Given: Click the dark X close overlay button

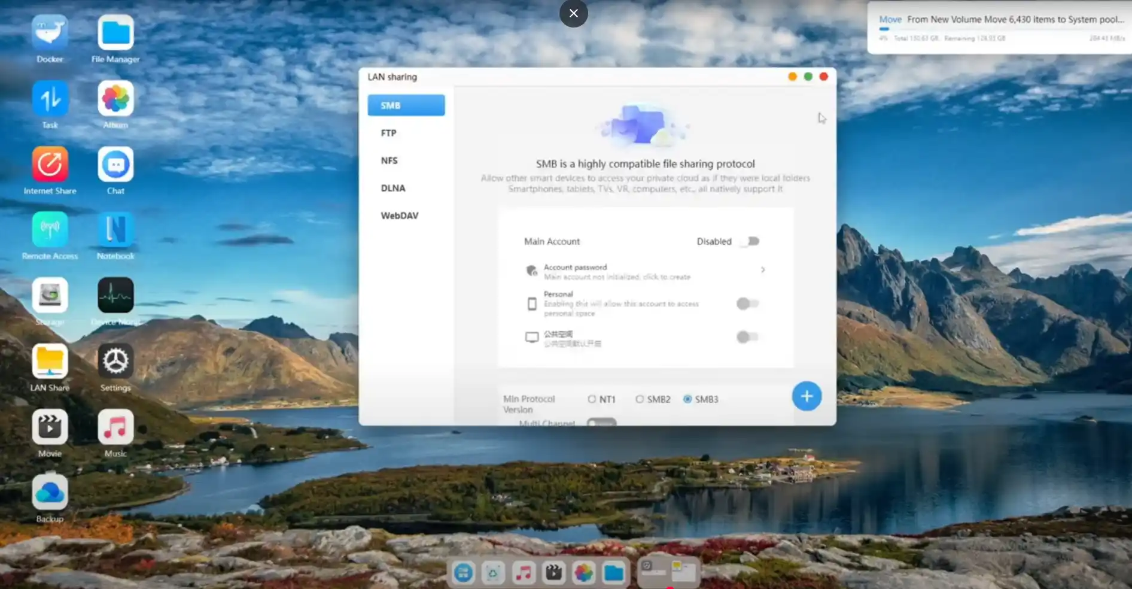Looking at the screenshot, I should pyautogui.click(x=574, y=13).
